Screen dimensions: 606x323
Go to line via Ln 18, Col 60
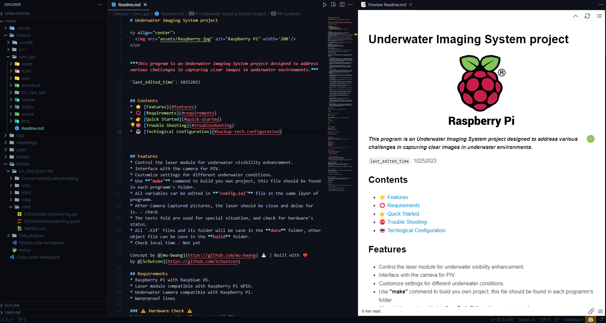coord(502,320)
